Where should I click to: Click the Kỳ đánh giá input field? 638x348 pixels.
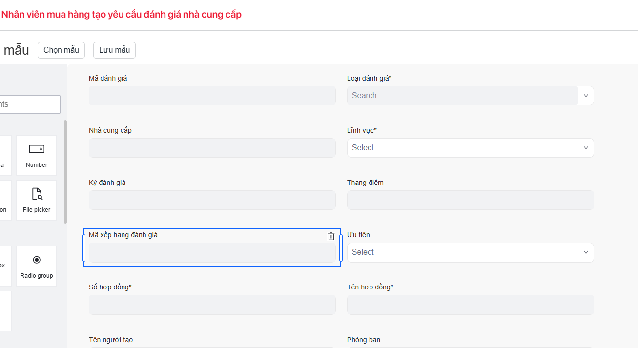click(212, 200)
